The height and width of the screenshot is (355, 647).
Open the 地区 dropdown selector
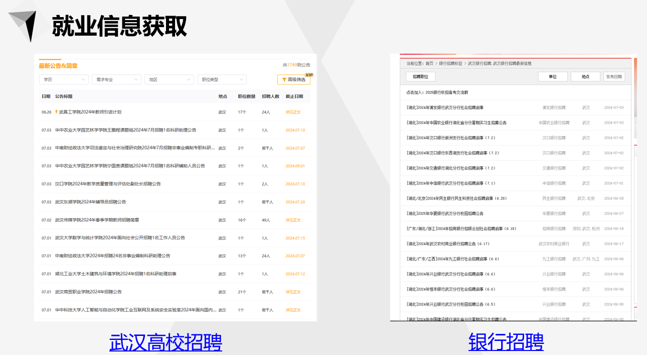point(169,80)
